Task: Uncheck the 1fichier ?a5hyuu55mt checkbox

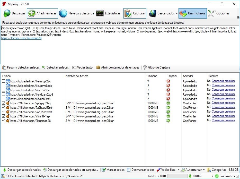Action: 3,107
